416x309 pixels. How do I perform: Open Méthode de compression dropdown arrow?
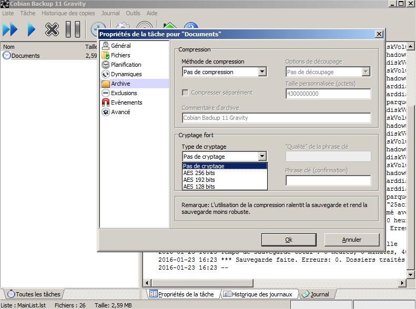(262, 71)
